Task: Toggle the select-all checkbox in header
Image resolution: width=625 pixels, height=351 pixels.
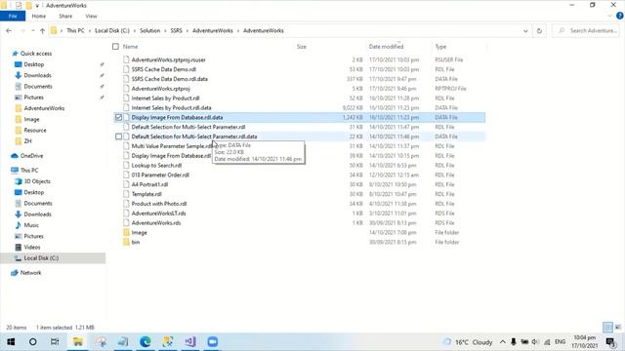Action: (x=115, y=47)
